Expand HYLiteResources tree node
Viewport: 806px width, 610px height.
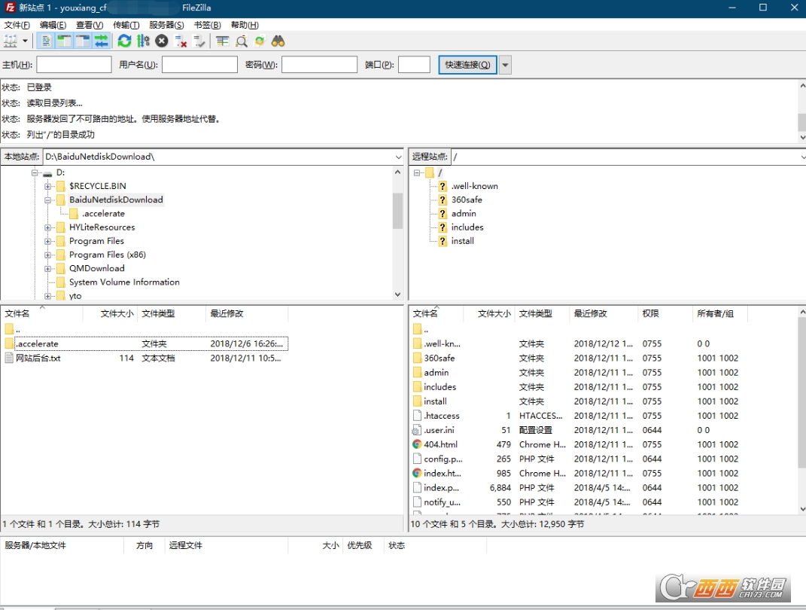coord(48,227)
